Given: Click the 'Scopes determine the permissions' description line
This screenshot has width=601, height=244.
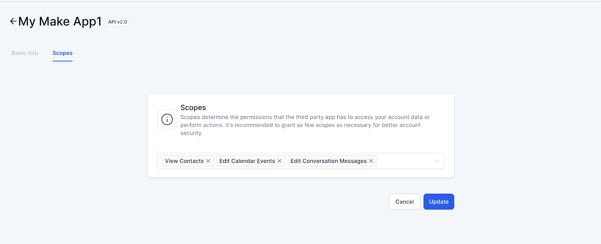Looking at the screenshot, I should [305, 117].
